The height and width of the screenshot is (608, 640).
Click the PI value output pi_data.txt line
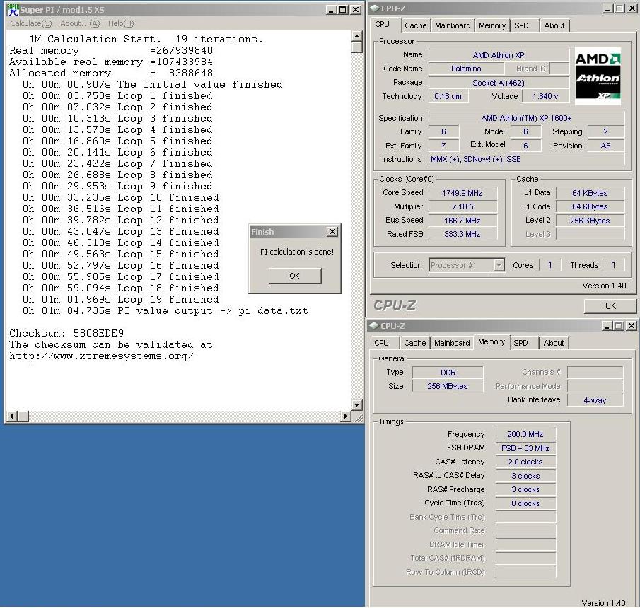165,310
